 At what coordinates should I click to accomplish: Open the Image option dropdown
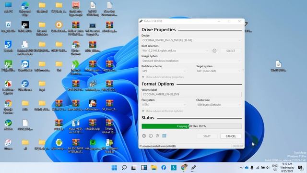[191, 61]
